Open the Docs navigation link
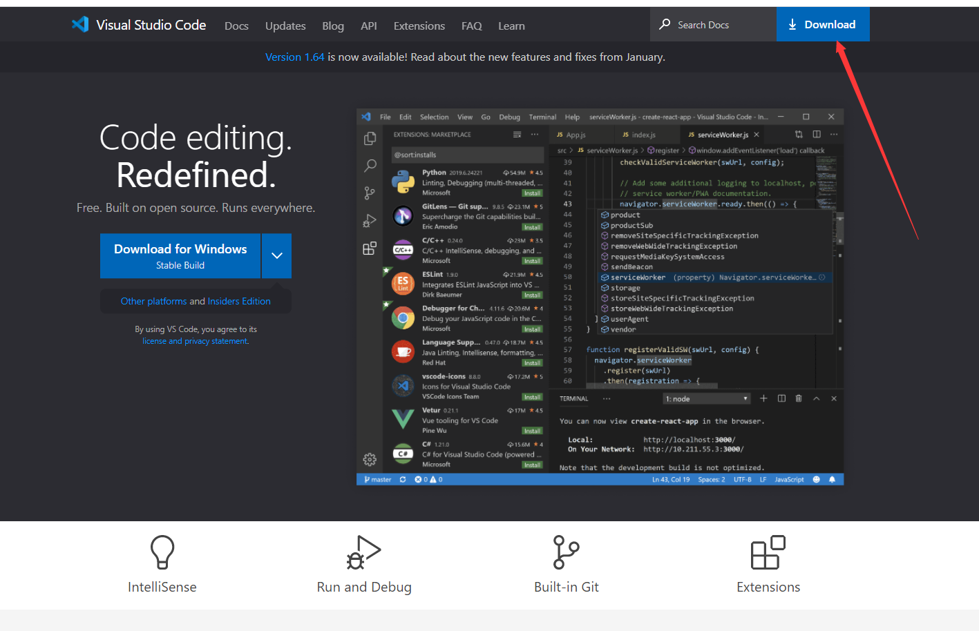Viewport: 979px width, 631px height. pos(236,26)
